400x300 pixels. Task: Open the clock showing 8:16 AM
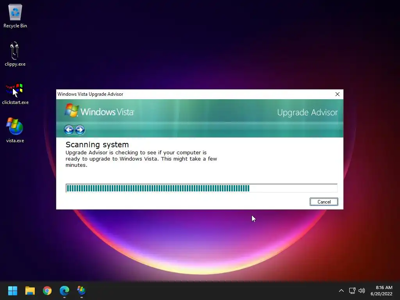(382, 291)
